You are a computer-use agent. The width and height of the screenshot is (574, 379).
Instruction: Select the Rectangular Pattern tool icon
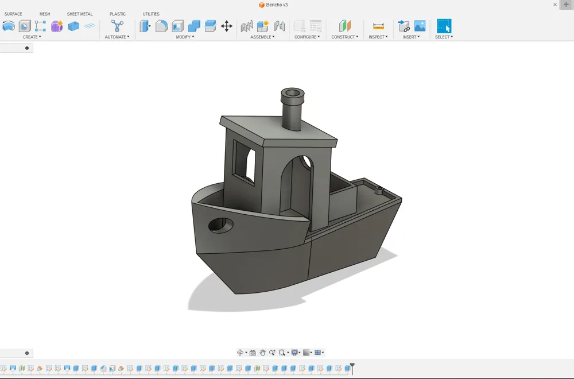[40, 26]
